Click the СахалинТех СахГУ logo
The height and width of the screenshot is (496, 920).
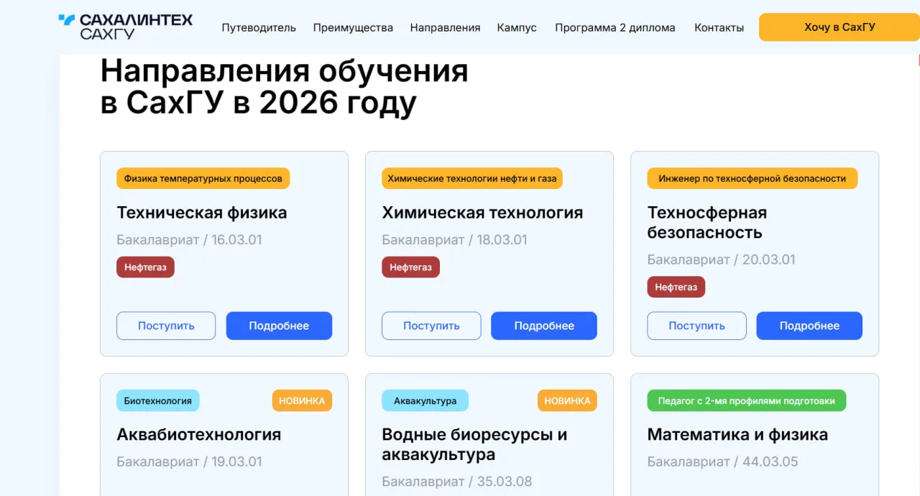pyautogui.click(x=126, y=27)
